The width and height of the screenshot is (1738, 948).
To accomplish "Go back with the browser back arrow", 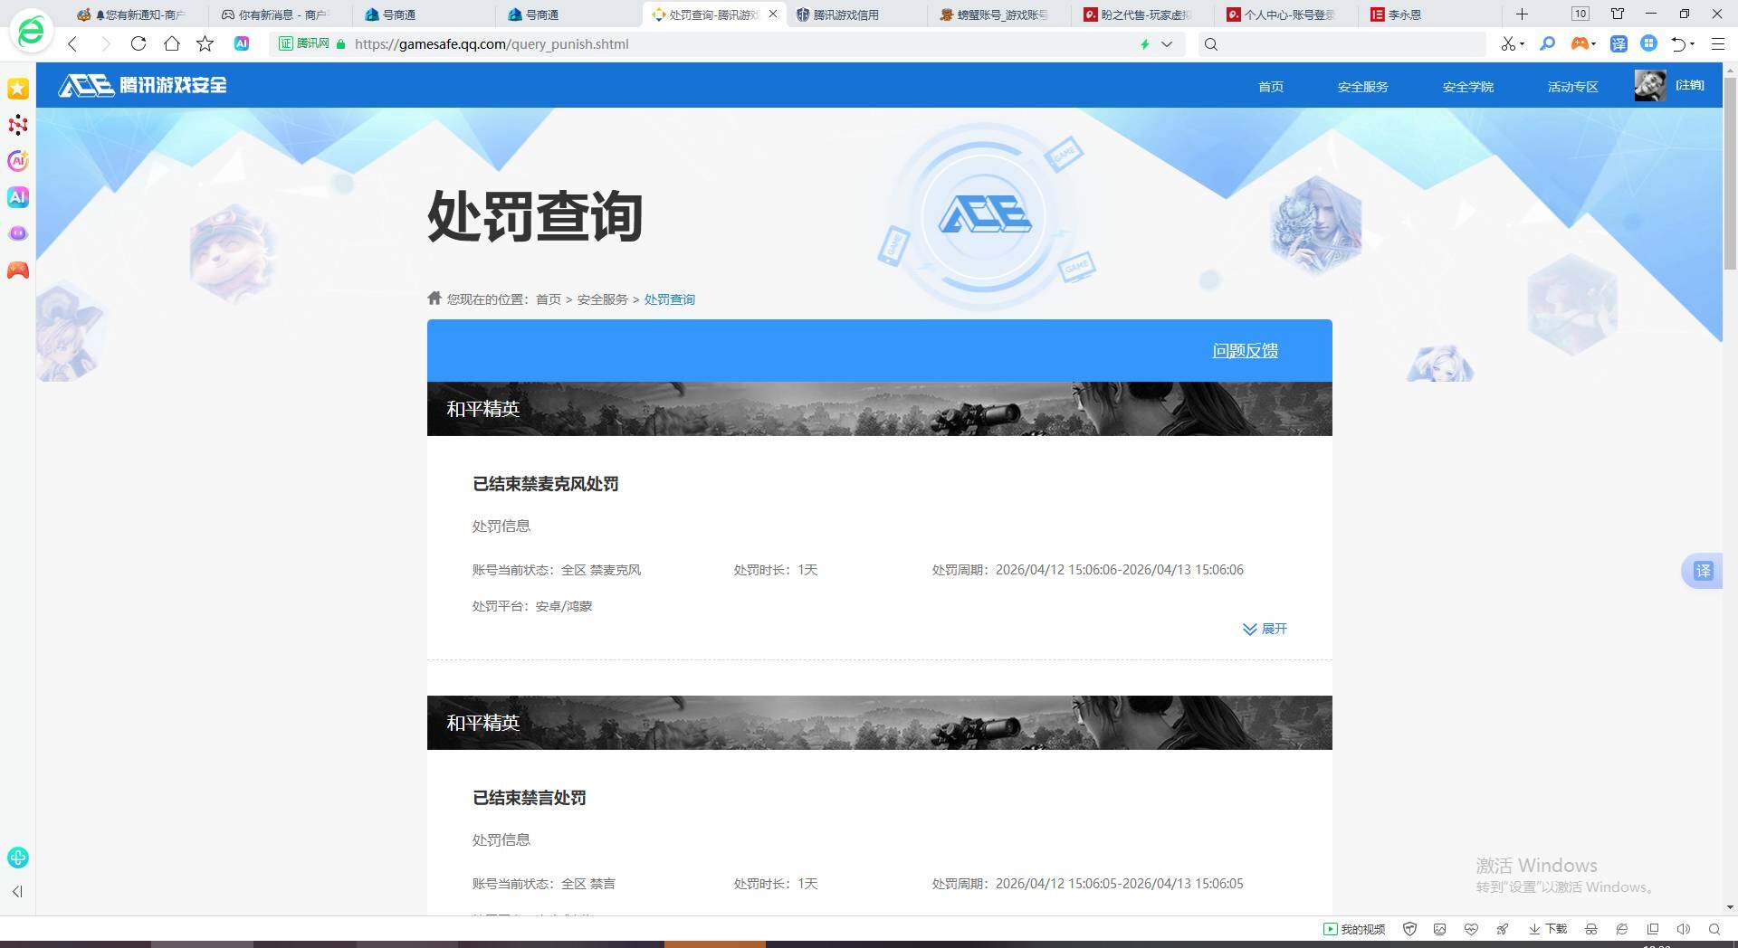I will point(72,43).
